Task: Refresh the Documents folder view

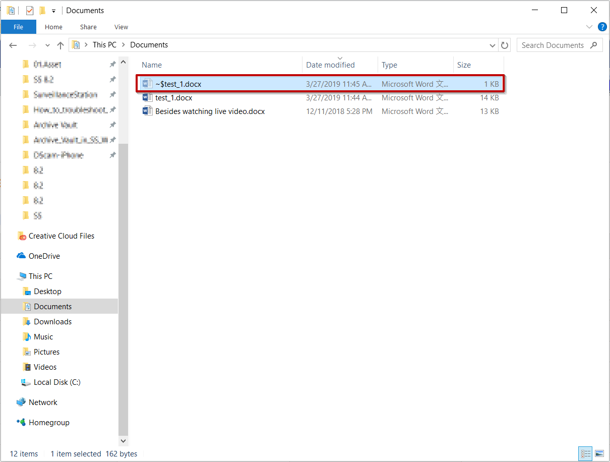Action: pos(505,45)
